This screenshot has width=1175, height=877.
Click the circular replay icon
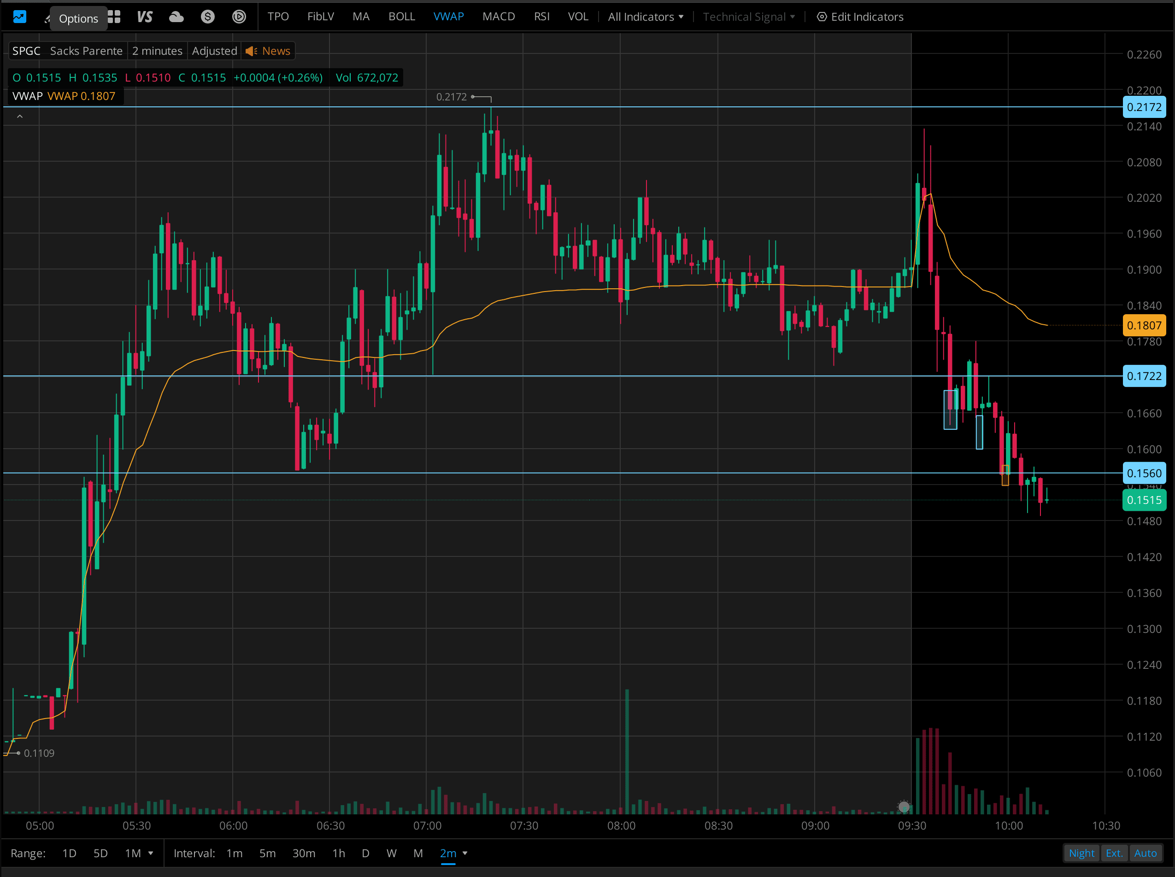coord(239,17)
